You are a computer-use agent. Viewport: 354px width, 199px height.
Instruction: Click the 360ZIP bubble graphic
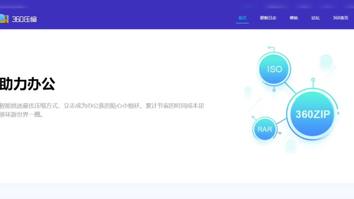(312, 114)
